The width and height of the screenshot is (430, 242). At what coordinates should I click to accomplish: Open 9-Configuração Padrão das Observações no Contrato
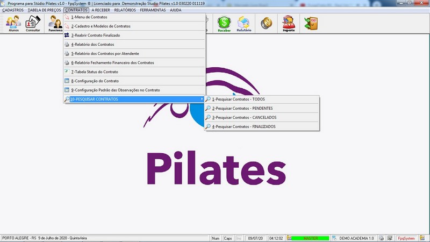click(134, 90)
